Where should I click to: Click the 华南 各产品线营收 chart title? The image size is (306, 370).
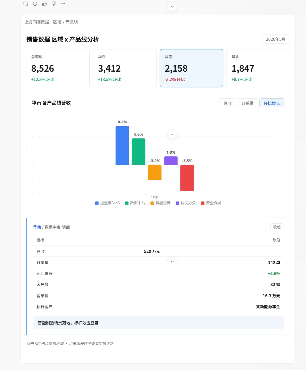pyautogui.click(x=51, y=103)
